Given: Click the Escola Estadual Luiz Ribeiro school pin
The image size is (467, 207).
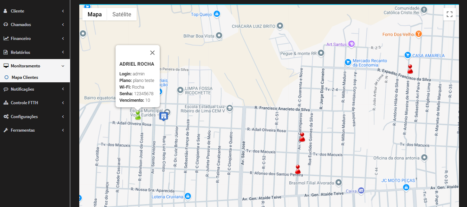Looking at the screenshot, I should tap(229, 108).
